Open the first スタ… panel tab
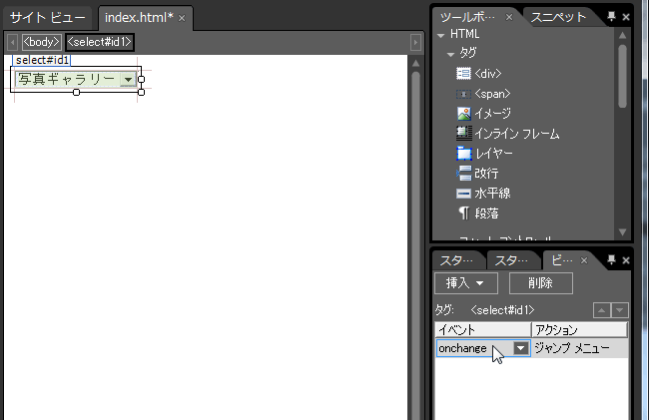Screen dimensions: 649x420 (x=456, y=260)
